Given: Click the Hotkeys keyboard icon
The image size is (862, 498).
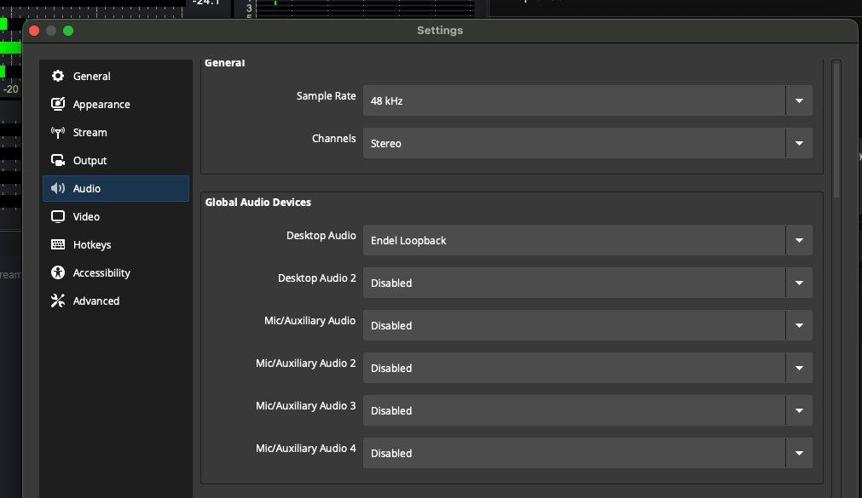Looking at the screenshot, I should 58,244.
